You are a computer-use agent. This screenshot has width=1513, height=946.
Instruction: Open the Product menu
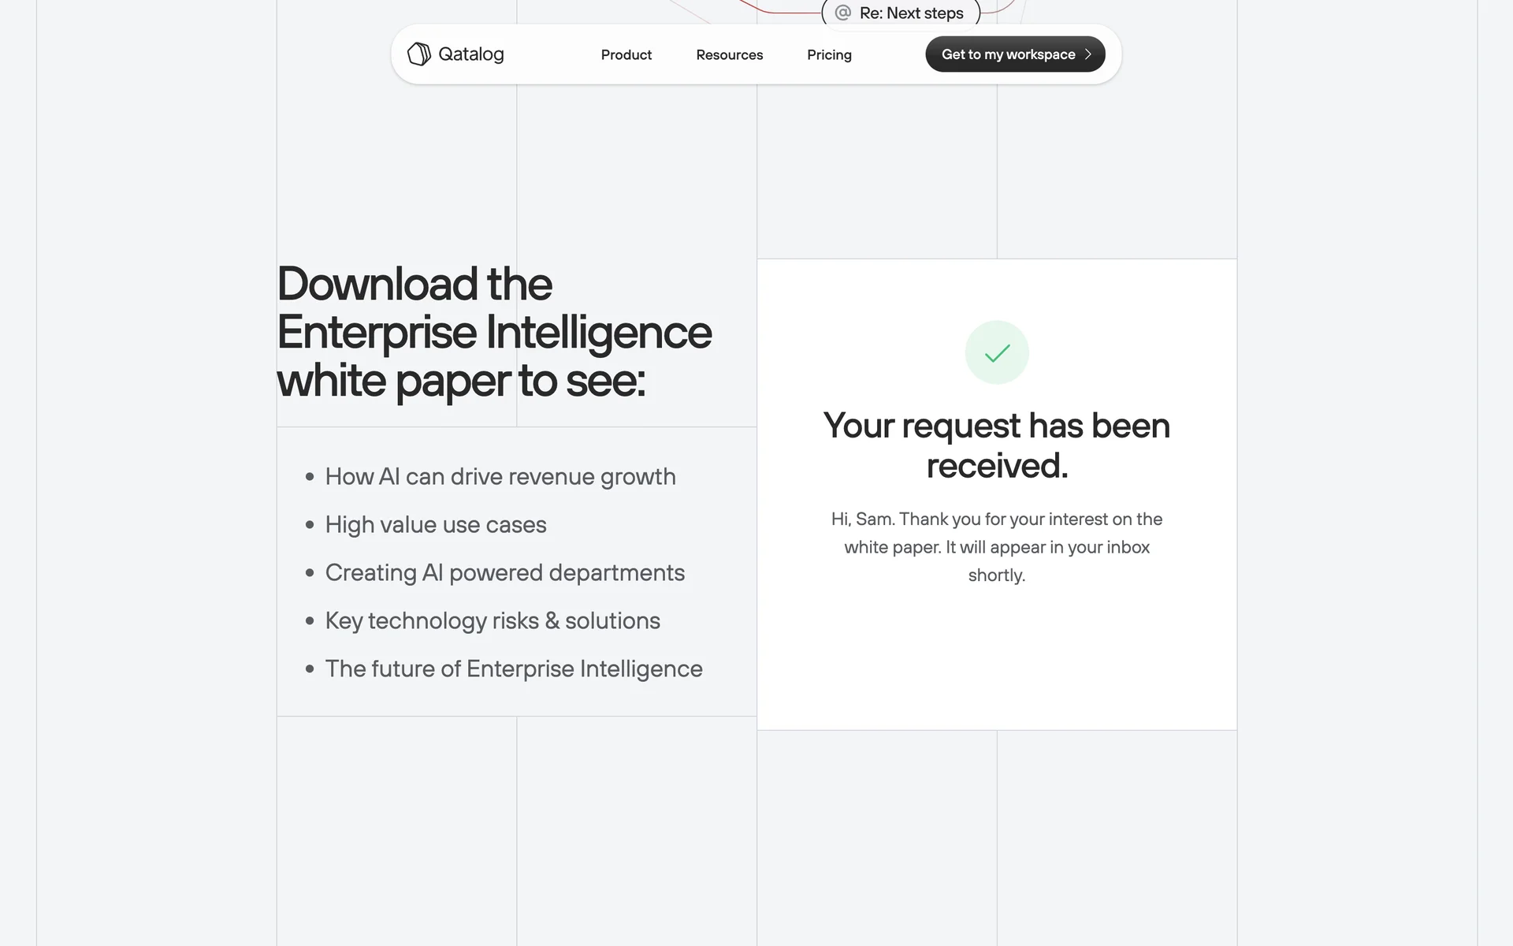(x=626, y=55)
